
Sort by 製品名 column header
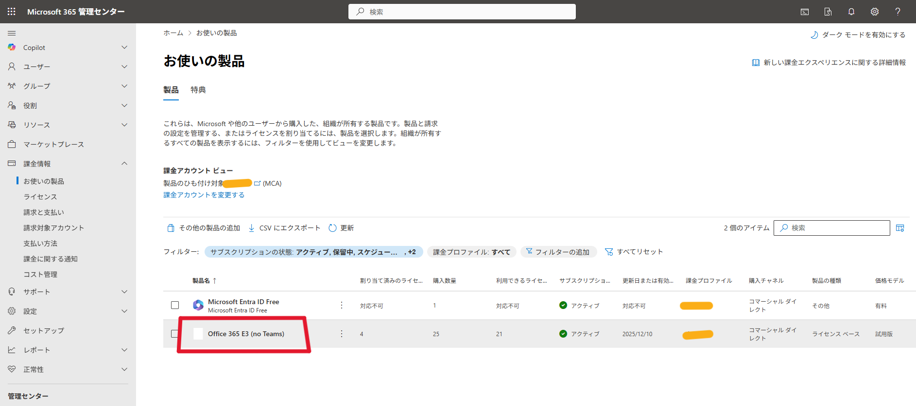[x=204, y=281]
